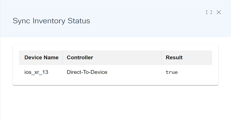The height and width of the screenshot is (121, 234).
Task: Expand the dialog with the fullscreen icon
Action: coord(209,12)
